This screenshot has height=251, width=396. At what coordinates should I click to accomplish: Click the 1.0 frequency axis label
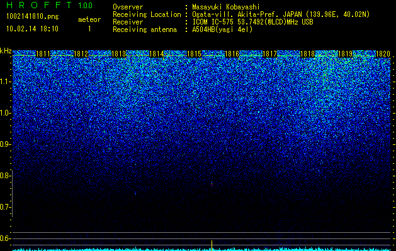click(4, 114)
